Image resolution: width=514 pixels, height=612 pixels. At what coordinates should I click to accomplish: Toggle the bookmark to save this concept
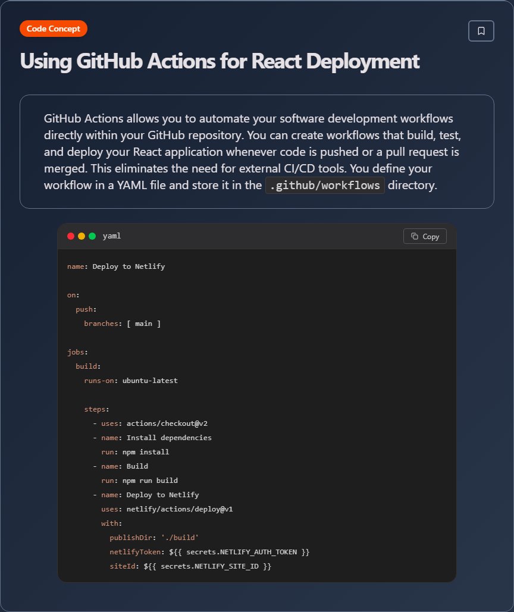pos(481,30)
